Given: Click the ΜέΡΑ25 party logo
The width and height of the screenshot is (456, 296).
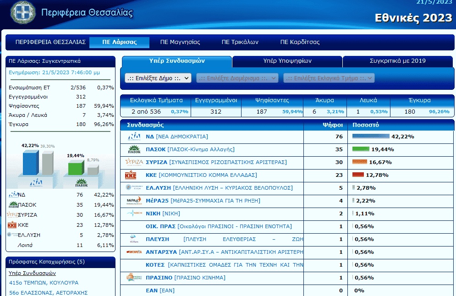Looking at the screenshot, I should pyautogui.click(x=134, y=201).
